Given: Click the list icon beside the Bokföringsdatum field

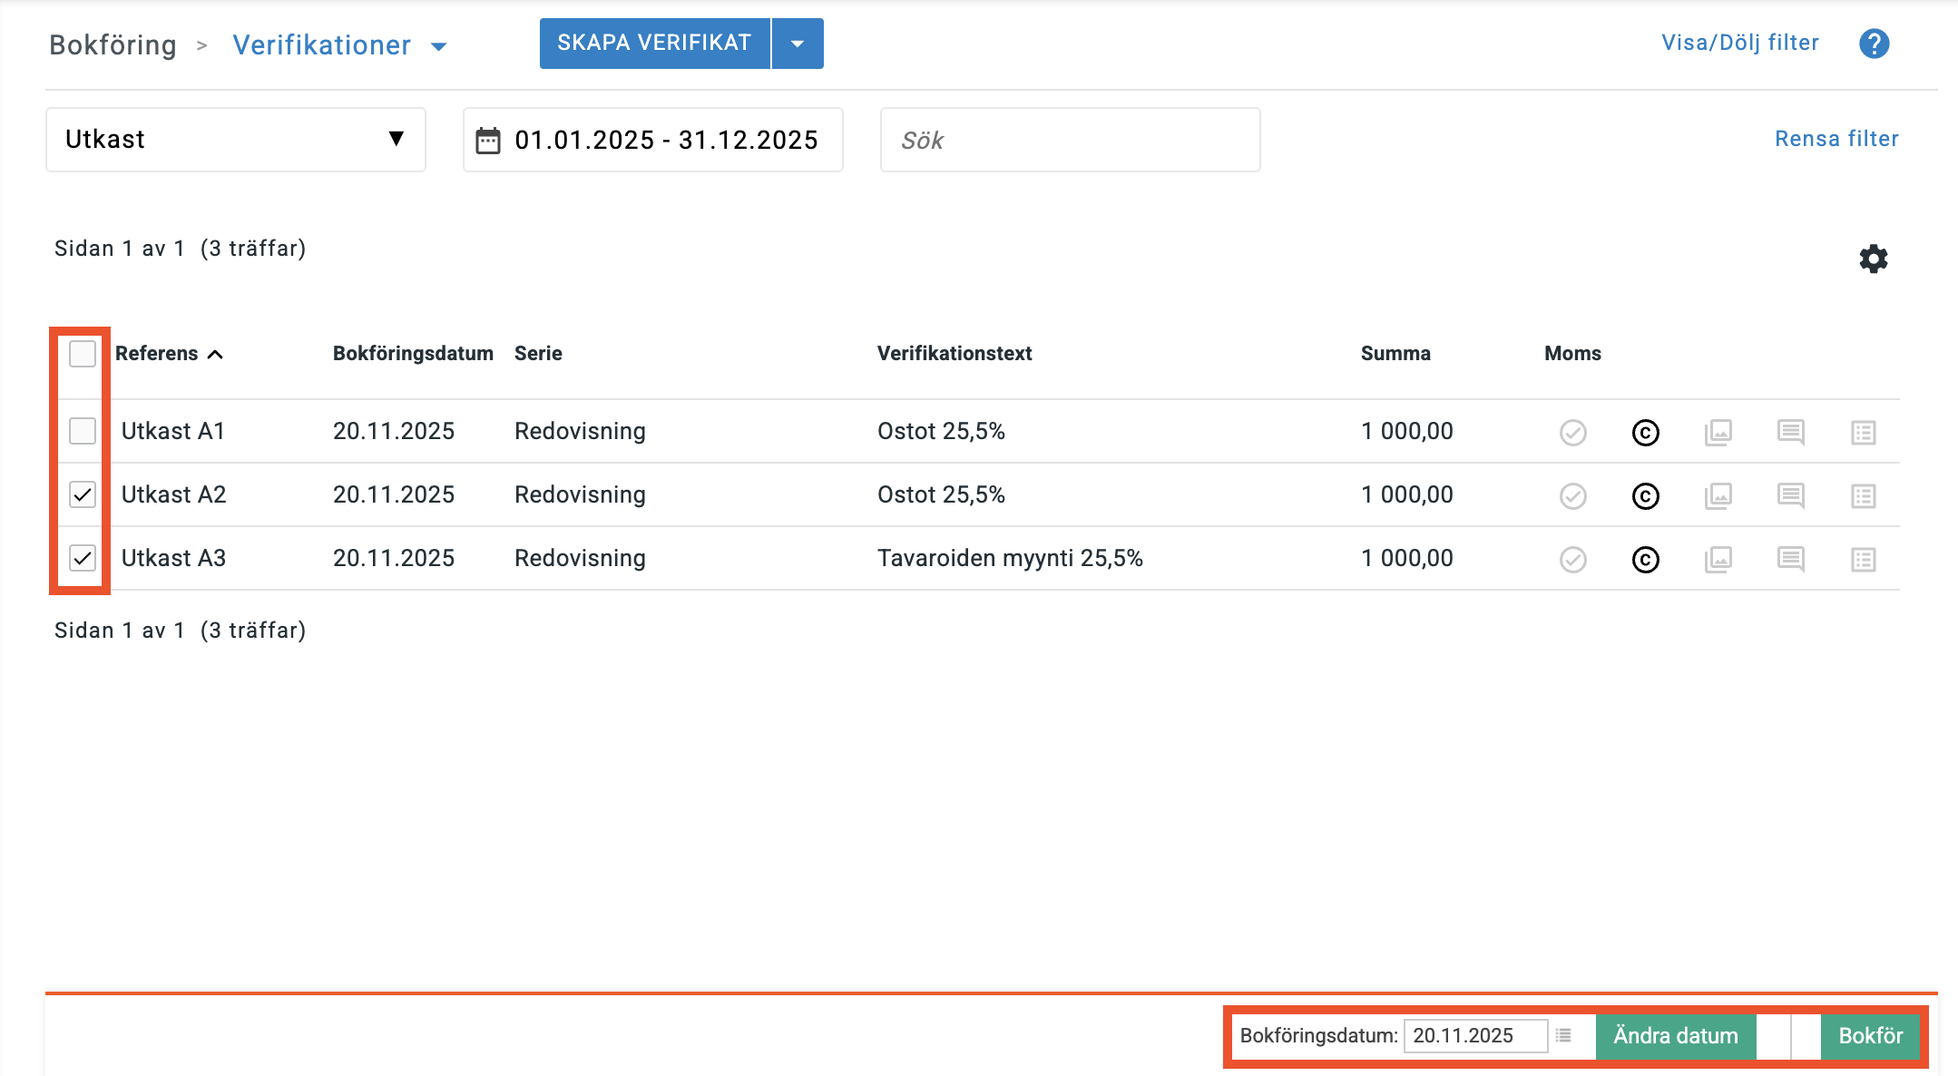Looking at the screenshot, I should click(x=1563, y=1035).
